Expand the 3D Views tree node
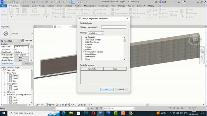 5,92
